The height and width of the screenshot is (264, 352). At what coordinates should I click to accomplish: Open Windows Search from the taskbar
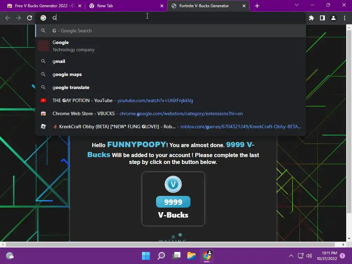coord(161,256)
